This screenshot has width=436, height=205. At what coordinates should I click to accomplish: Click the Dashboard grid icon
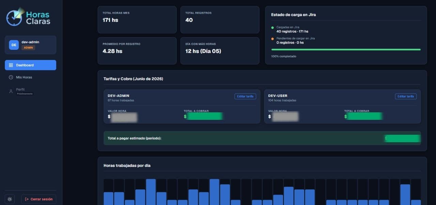11,65
